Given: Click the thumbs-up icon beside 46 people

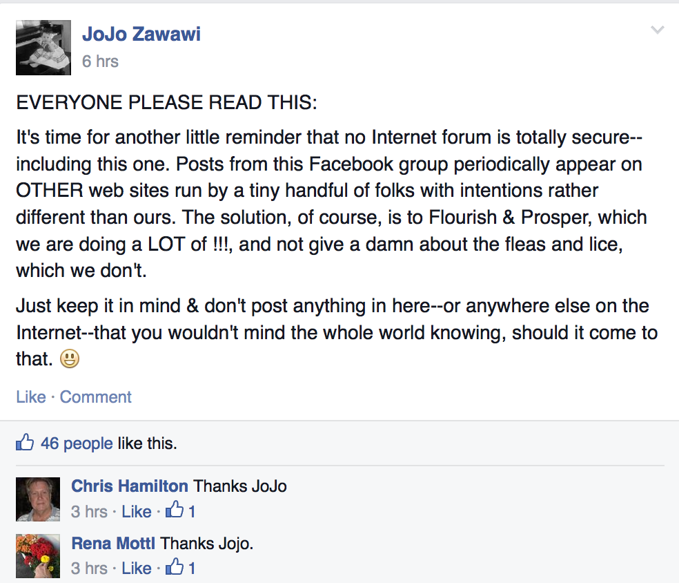Looking at the screenshot, I should pos(25,442).
